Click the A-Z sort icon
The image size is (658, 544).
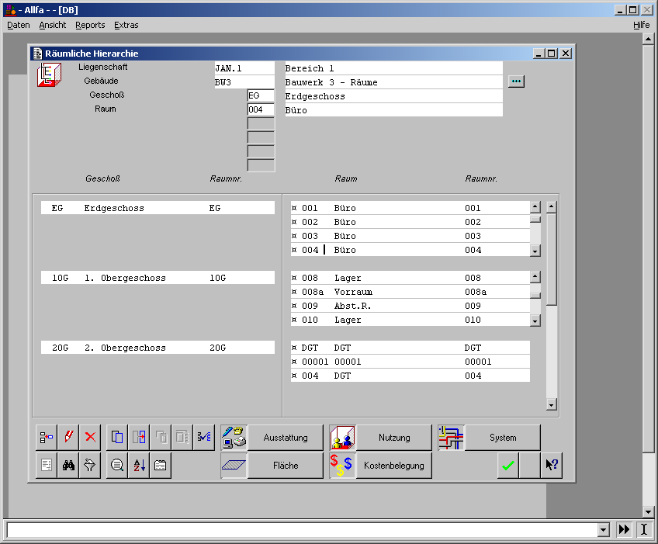pyautogui.click(x=139, y=465)
